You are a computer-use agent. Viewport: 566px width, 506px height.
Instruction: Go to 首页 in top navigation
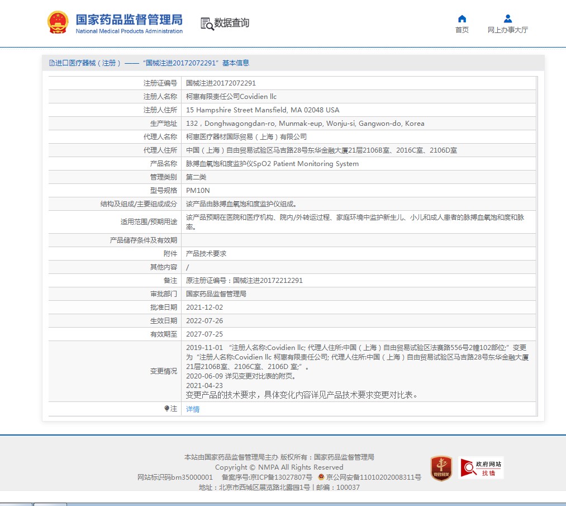tap(462, 30)
